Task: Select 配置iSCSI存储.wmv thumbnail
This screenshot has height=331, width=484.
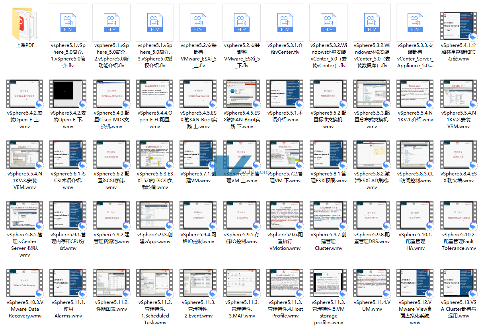Action: coord(111,155)
